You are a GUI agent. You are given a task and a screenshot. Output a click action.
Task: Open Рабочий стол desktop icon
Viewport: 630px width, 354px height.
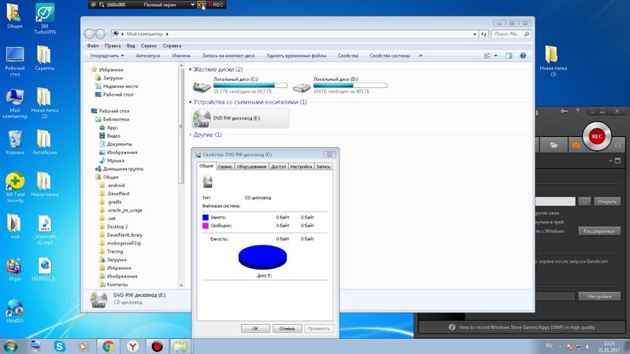click(x=15, y=61)
